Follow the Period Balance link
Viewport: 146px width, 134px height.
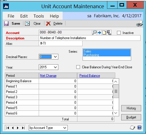pos(90,76)
